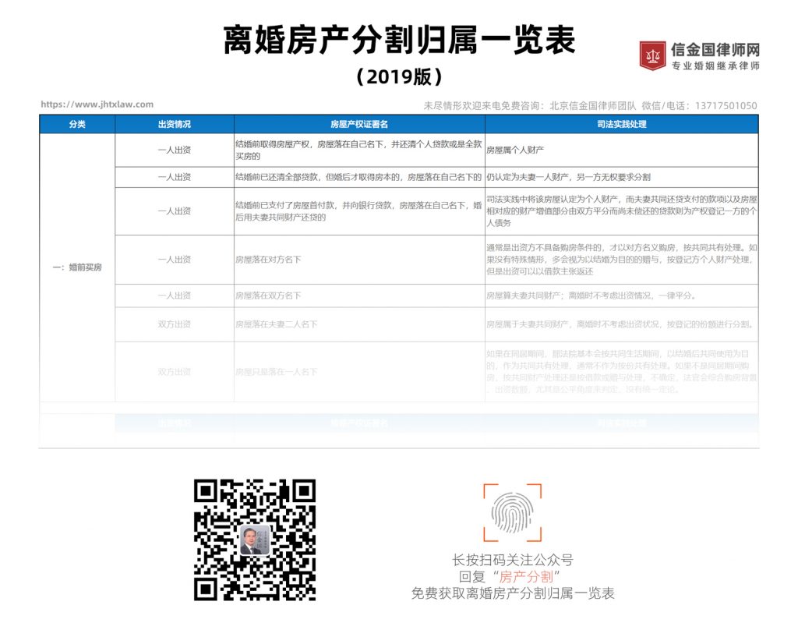
Task: Click the 司法实践处理 column header
Action: point(621,124)
